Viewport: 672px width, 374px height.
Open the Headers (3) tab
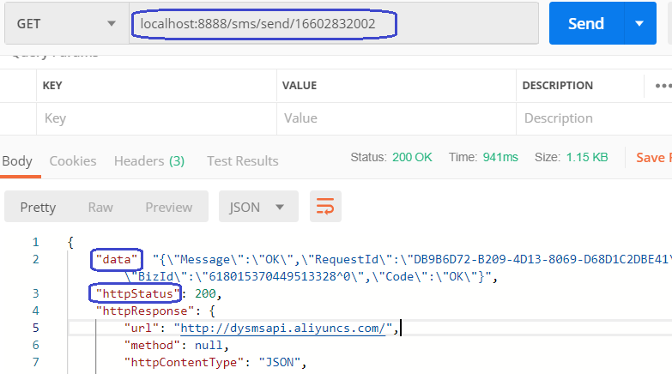click(149, 161)
